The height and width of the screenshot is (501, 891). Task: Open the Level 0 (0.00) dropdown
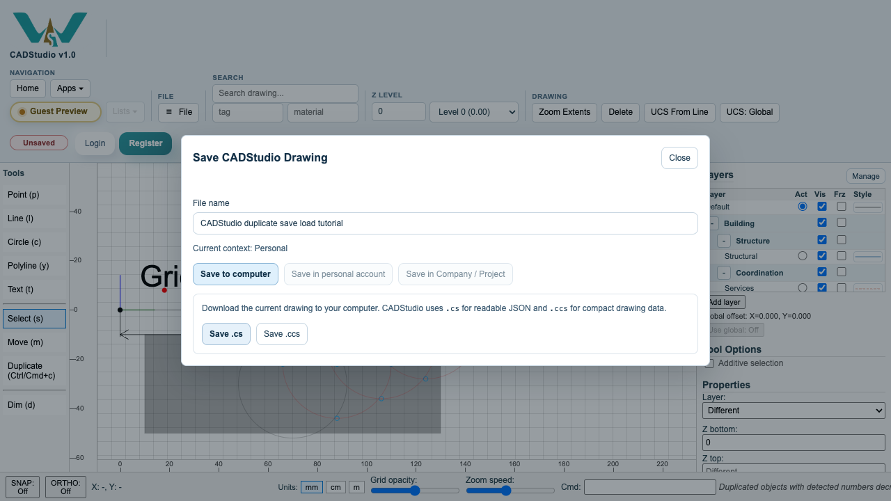pyautogui.click(x=474, y=112)
